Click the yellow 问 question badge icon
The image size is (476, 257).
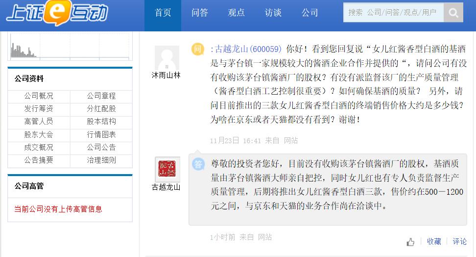197,49
